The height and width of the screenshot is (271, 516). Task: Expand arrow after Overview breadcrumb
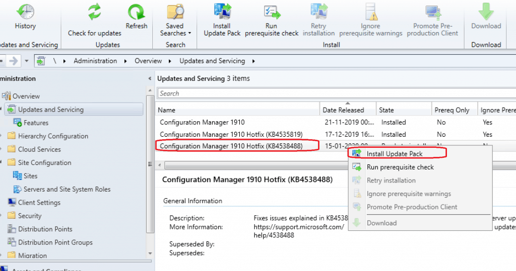coord(170,61)
